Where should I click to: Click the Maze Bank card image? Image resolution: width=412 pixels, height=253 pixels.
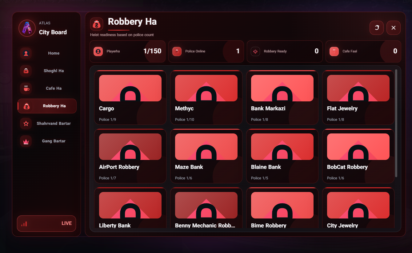pyautogui.click(x=206, y=147)
